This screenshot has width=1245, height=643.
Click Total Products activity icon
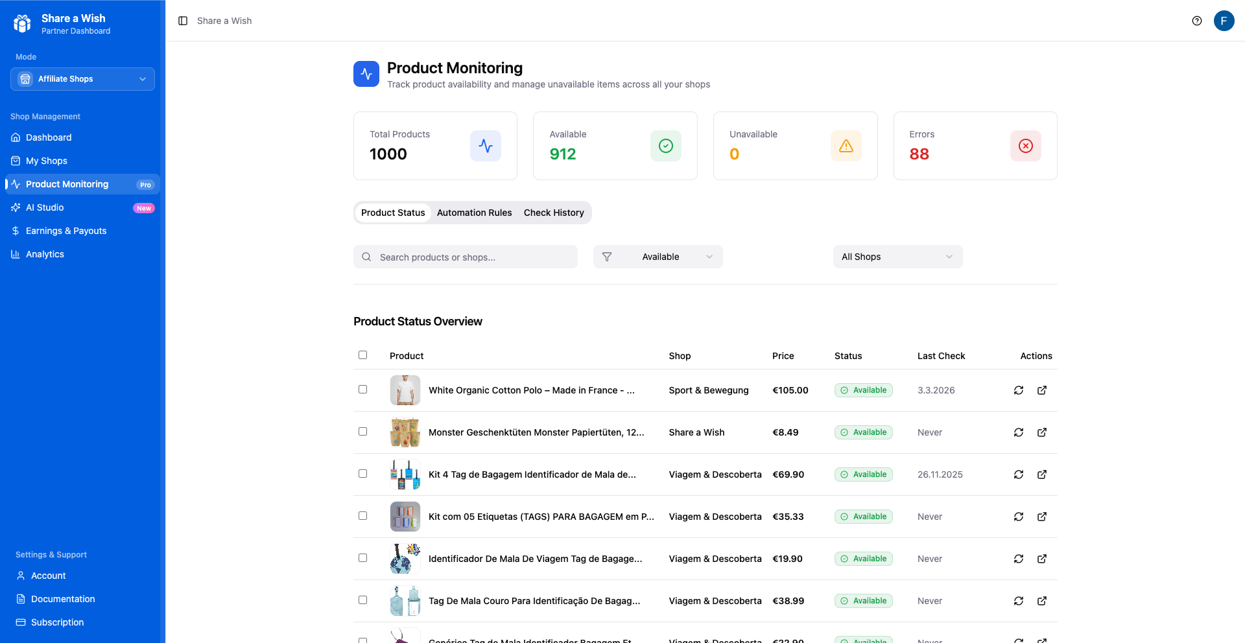(x=486, y=146)
